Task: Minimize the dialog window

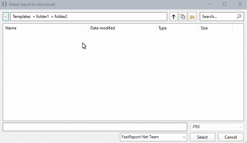Action: pos(209,4)
